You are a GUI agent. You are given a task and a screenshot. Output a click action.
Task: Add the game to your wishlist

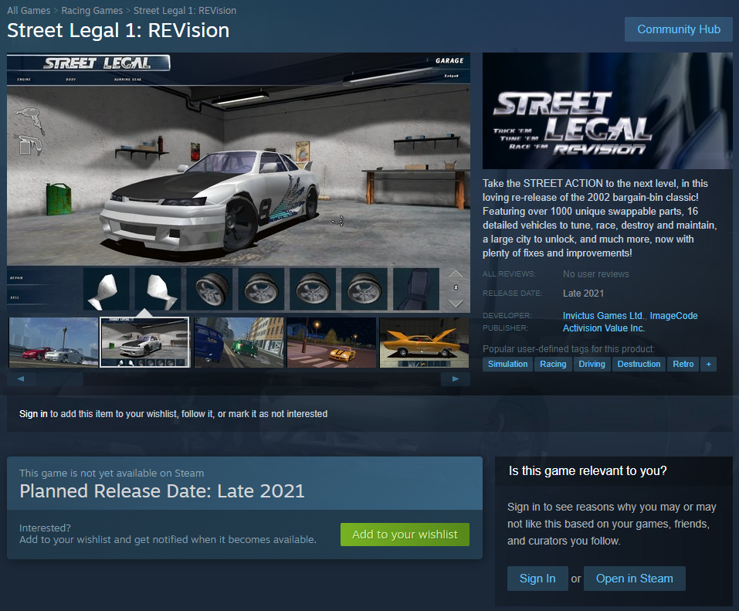(x=405, y=535)
